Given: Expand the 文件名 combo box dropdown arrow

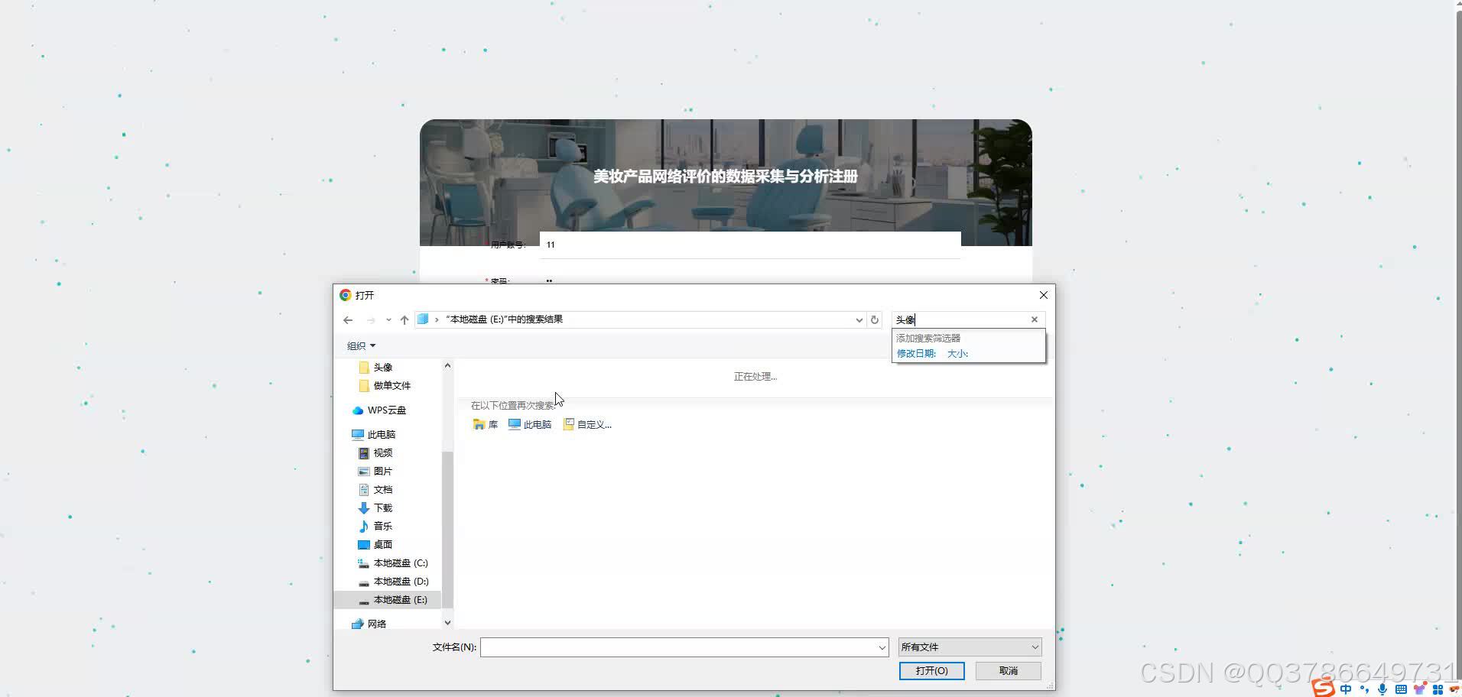Looking at the screenshot, I should click(882, 647).
